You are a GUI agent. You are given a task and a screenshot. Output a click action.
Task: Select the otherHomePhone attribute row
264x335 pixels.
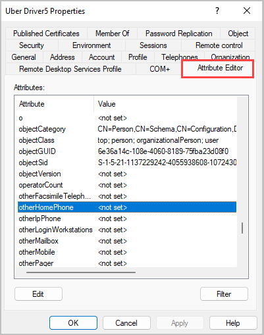[x=127, y=207]
